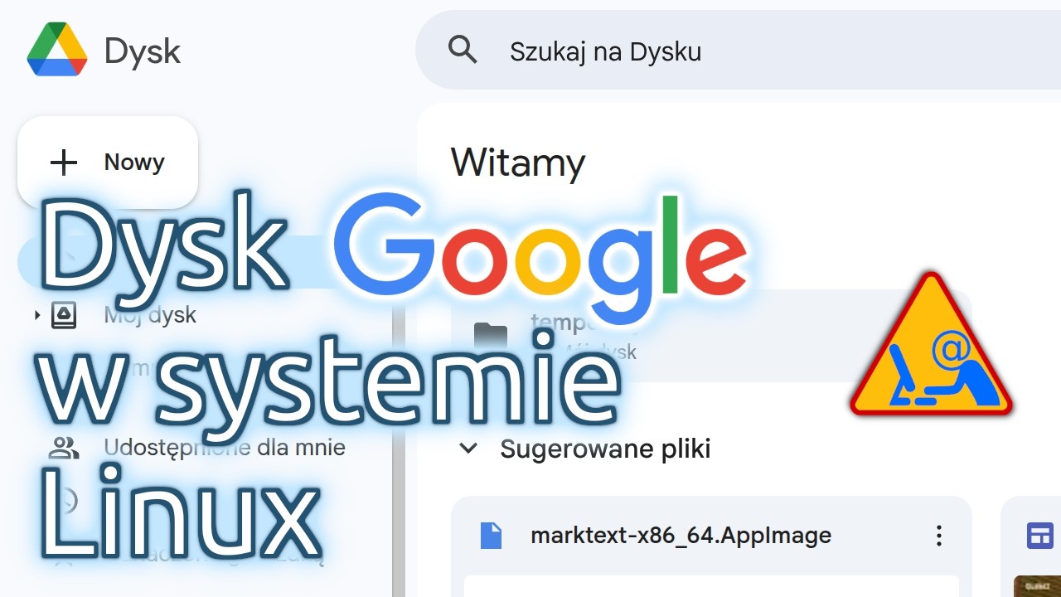Click the search magnifier icon

coord(463,51)
